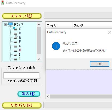Start a scan with the スキャン(S) button

(22, 16)
